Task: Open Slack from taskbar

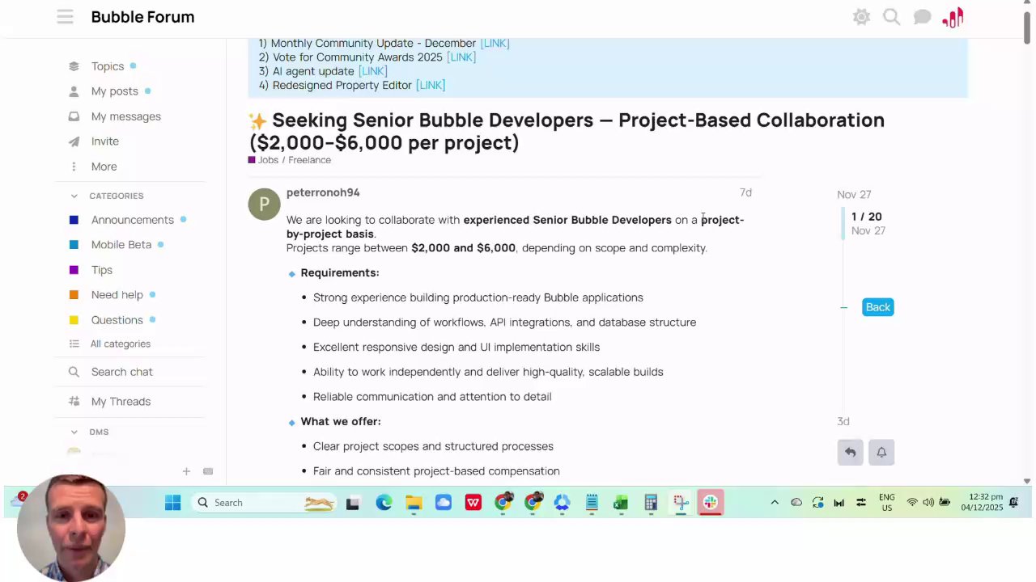Action: click(711, 503)
